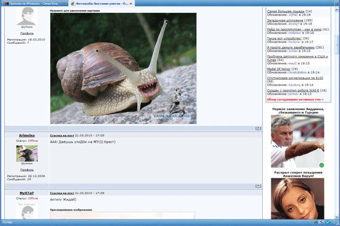This screenshot has width=340, height=226.
Task: Open Arimeina's crow avatar picture
Action: 27,153
